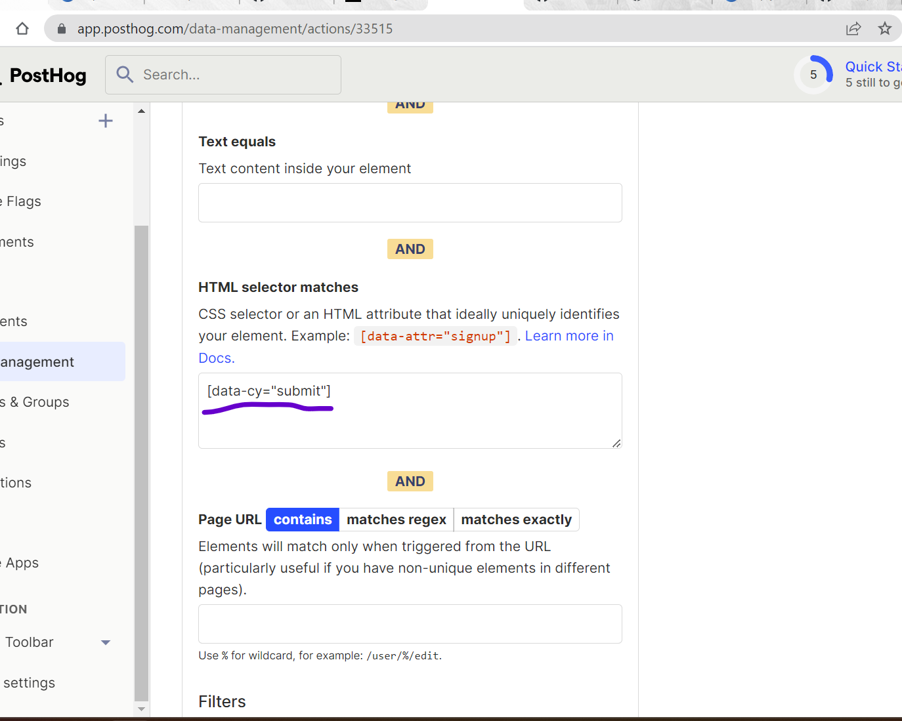Focus the Search input field
Image resolution: width=902 pixels, height=721 pixels.
223,75
